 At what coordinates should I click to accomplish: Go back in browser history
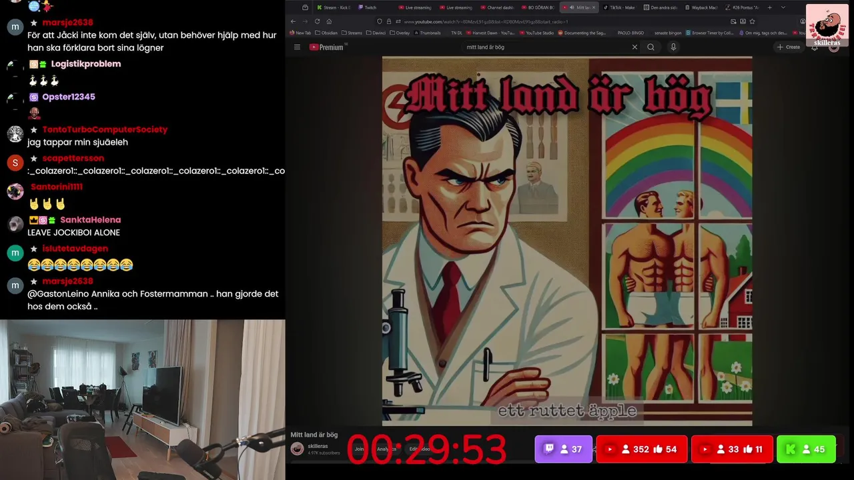click(292, 21)
